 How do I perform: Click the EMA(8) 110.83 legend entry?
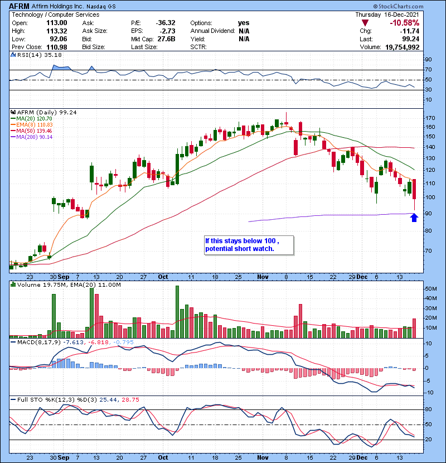(x=32, y=124)
